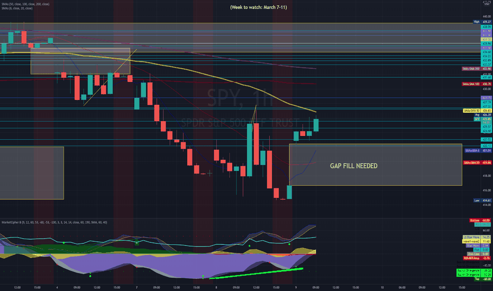The height and width of the screenshot is (291, 493).
Task: Click date label 10 on time axis
Action: pyautogui.click(x=382, y=287)
